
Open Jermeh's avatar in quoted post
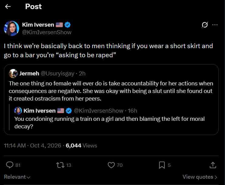click(x=13, y=74)
